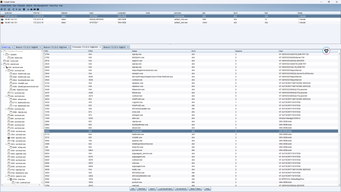Image resolution: width=341 pixels, height=192 pixels.
Task: Click the link icon beside 544: services.exe
Action: (7, 67)
